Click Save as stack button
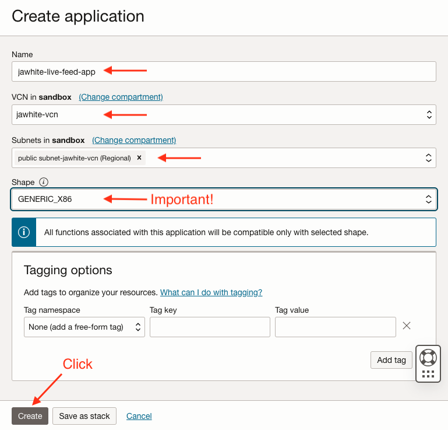This screenshot has height=430, width=448. [84, 415]
